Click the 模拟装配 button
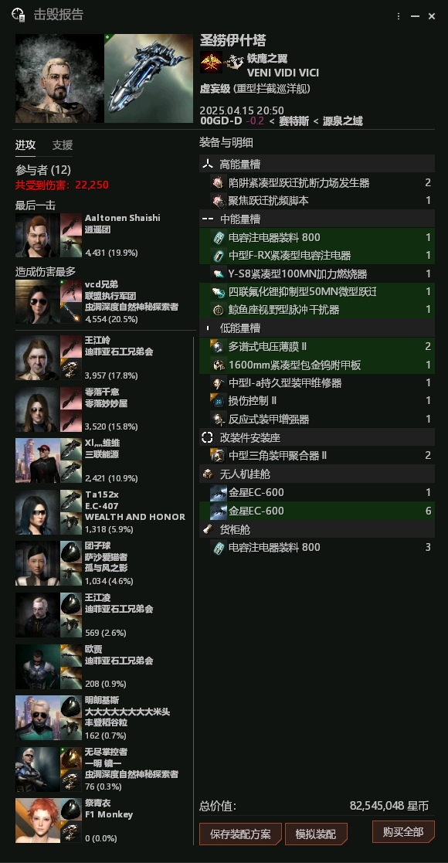This screenshot has height=863, width=448. coord(316,834)
